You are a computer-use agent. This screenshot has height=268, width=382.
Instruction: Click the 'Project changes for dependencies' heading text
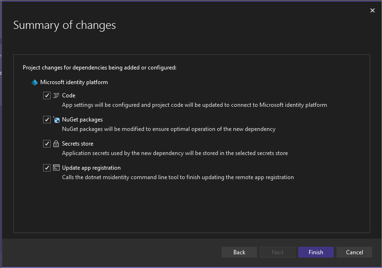pos(99,68)
